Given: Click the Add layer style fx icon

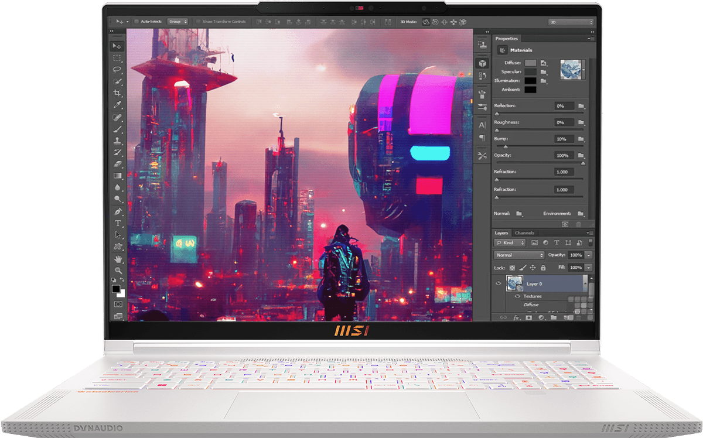Looking at the screenshot, I should click(x=517, y=317).
